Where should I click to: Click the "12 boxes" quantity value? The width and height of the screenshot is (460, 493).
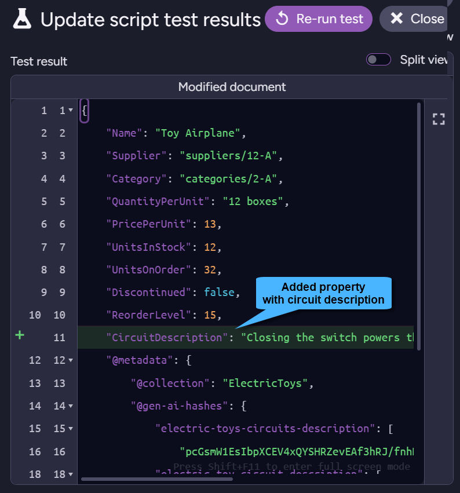coord(253,201)
